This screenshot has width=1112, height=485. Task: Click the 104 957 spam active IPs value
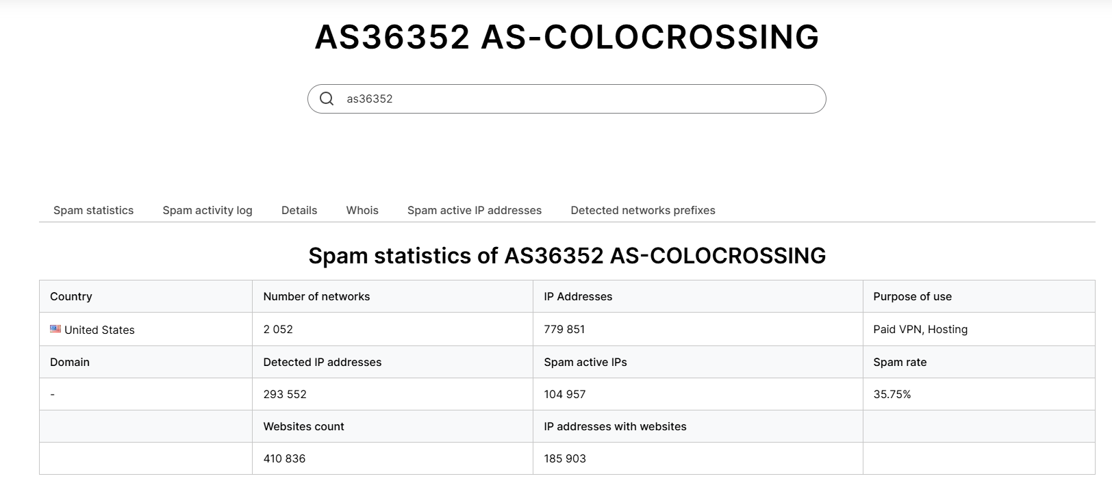[565, 394]
